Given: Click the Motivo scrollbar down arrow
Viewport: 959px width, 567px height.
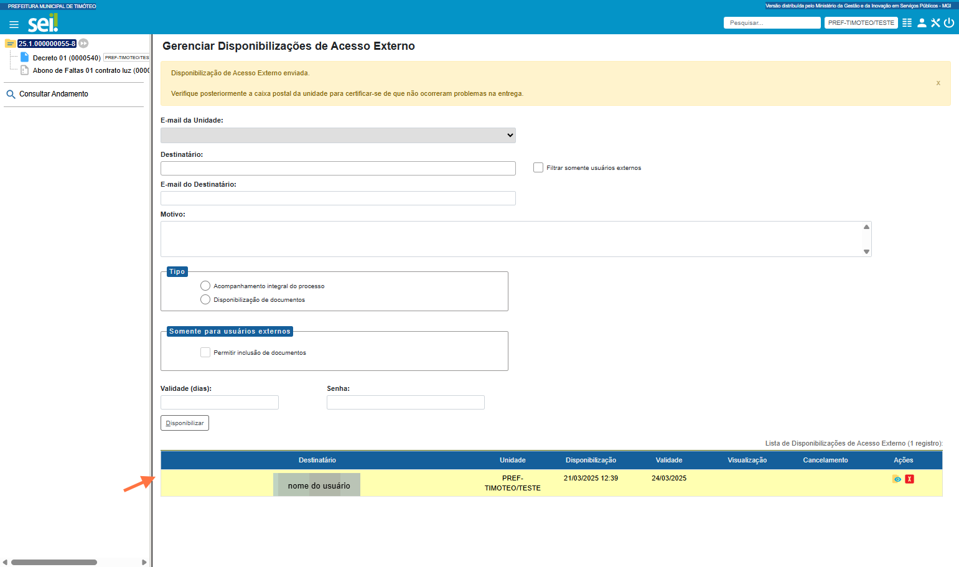Looking at the screenshot, I should point(866,251).
